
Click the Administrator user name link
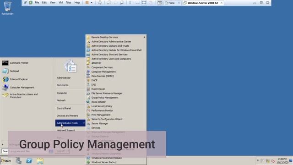coord(64,77)
